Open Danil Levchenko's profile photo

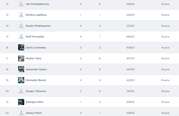(21, 48)
